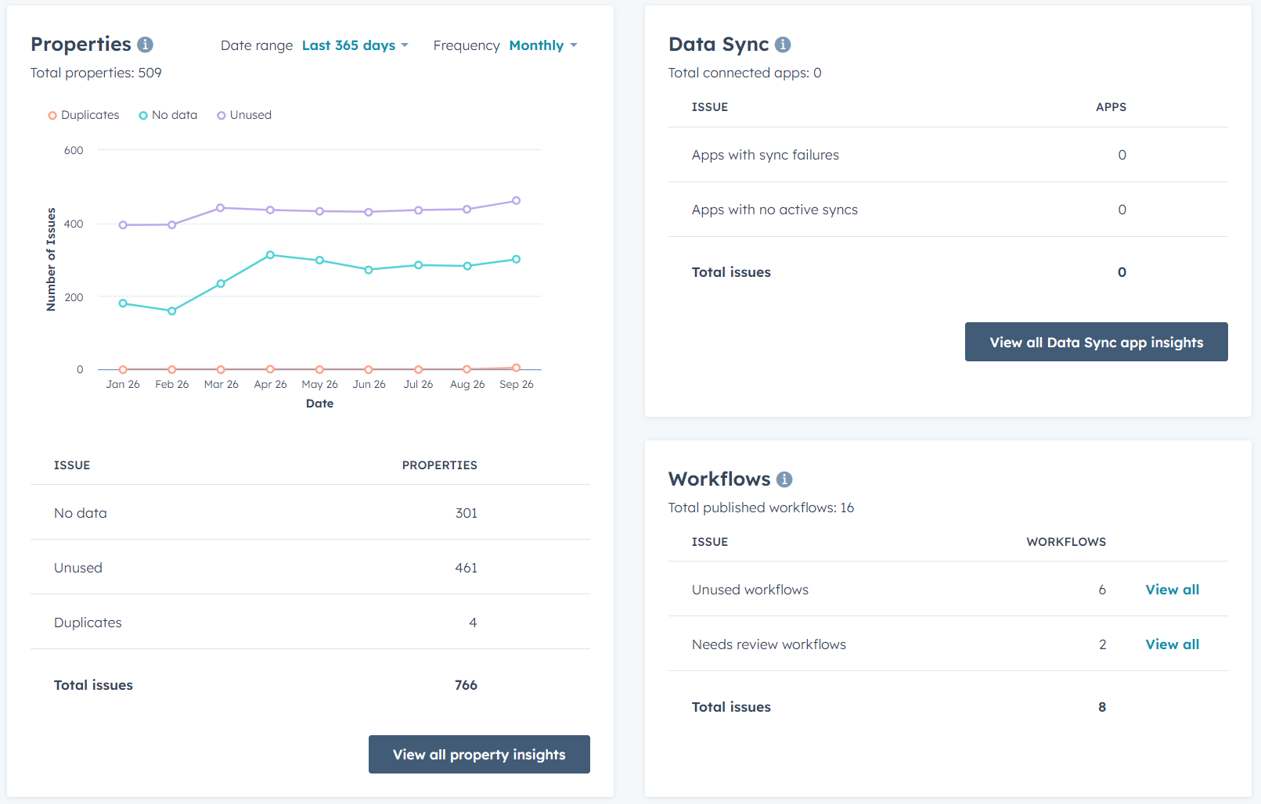The height and width of the screenshot is (804, 1261).
Task: Click Unused workflows row label
Action: [x=750, y=590]
